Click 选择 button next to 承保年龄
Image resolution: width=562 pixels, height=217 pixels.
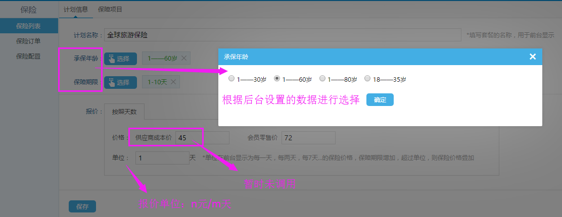coord(120,59)
